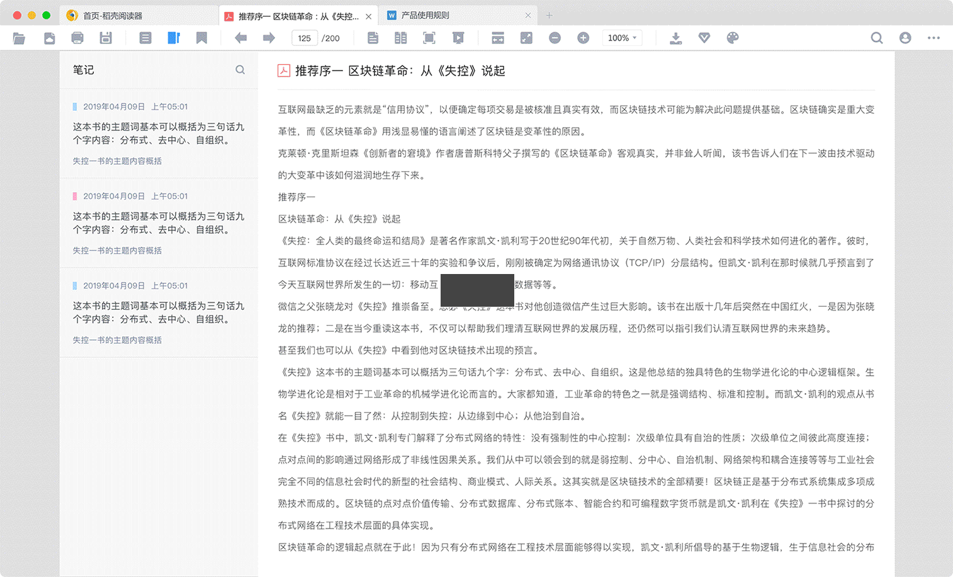953x577 pixels.
Task: Open the account profile icon
Action: pos(905,38)
